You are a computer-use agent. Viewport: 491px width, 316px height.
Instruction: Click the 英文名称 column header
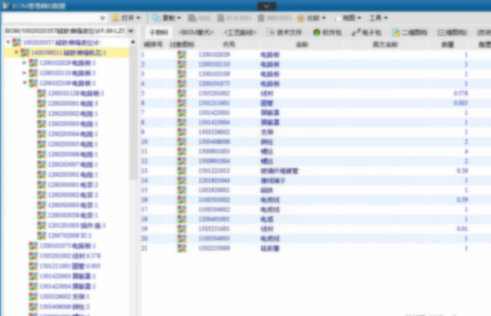(385, 44)
